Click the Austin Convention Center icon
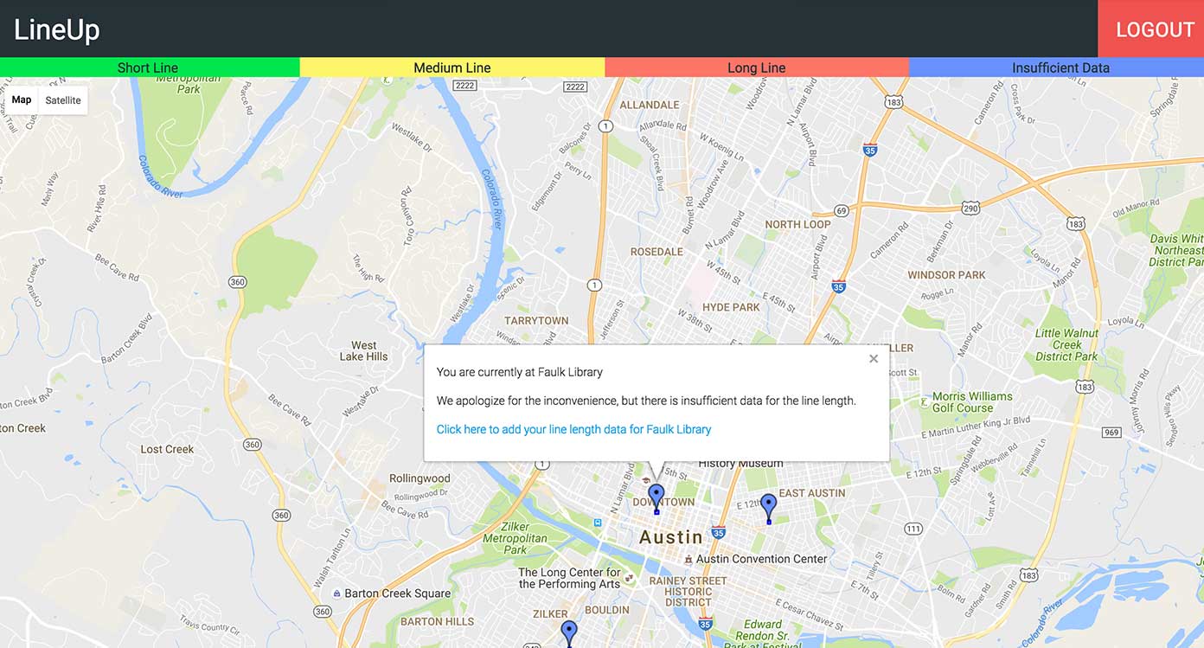This screenshot has height=648, width=1204. [x=688, y=559]
